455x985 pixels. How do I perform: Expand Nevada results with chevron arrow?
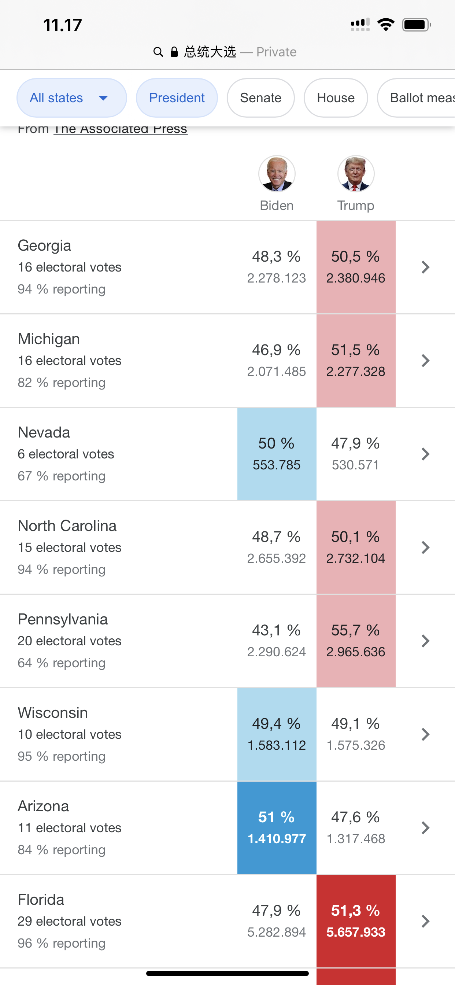click(425, 454)
